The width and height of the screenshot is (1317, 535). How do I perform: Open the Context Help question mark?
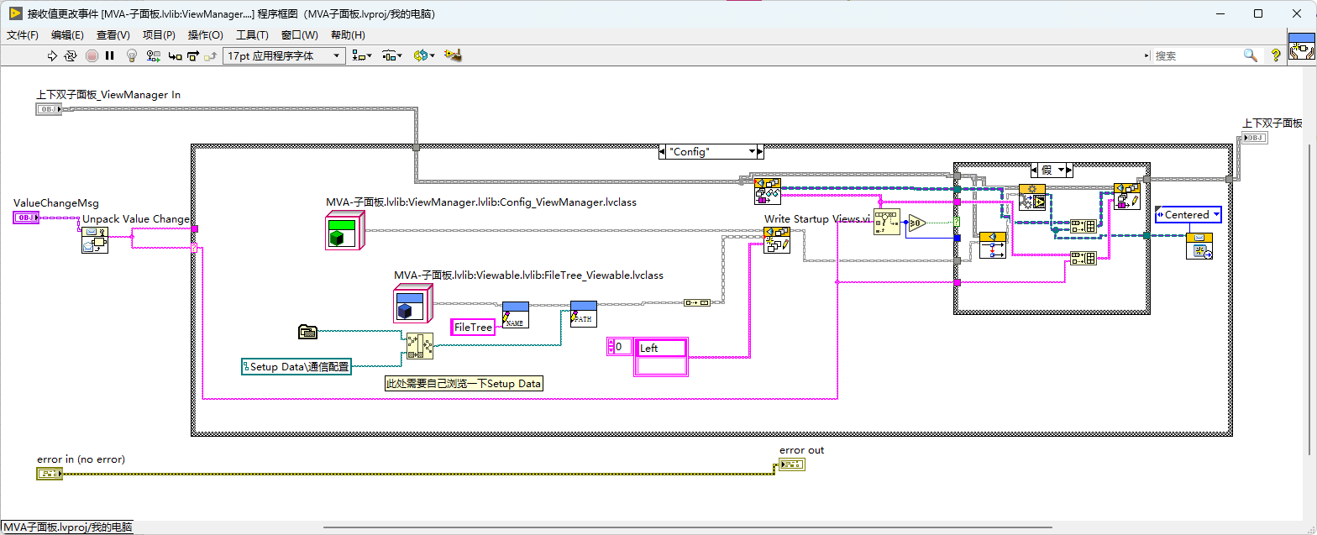coord(1276,55)
